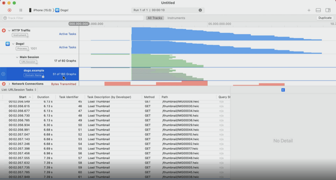Screen dimensions: 336x180
Task: Click Active Tasks label on HTTP Traffic track
Action: click(x=68, y=34)
